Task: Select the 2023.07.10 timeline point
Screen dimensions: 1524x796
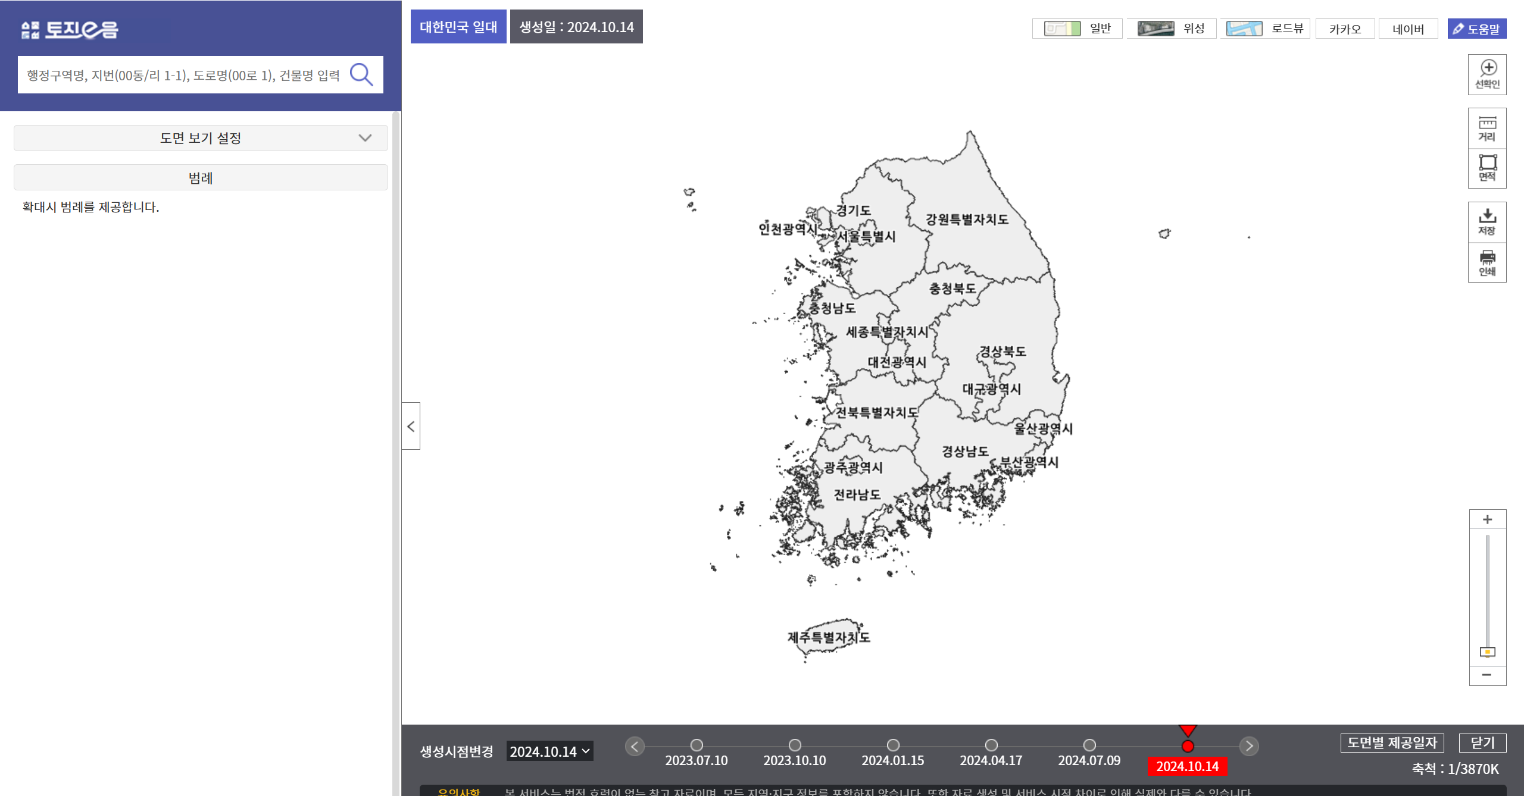Action: pos(697,745)
